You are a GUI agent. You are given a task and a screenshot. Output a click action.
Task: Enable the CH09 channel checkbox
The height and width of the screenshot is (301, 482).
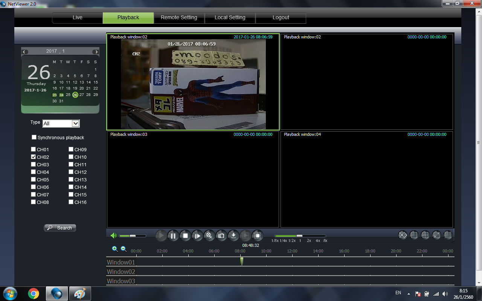click(71, 149)
